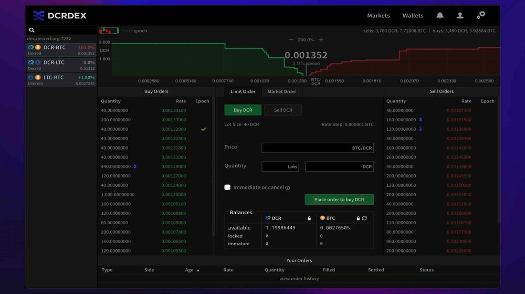Select sell order at rate 0.00200000

(440, 241)
